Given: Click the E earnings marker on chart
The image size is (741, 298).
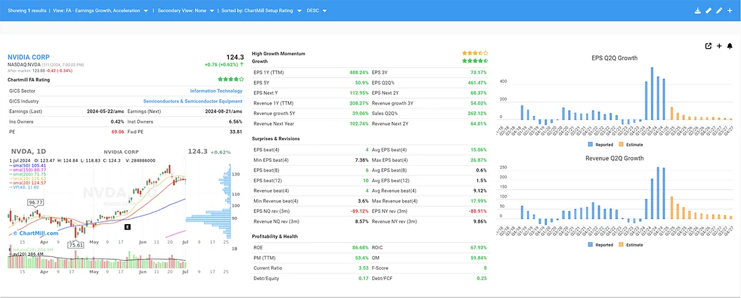Looking at the screenshot, I should pyautogui.click(x=127, y=227).
